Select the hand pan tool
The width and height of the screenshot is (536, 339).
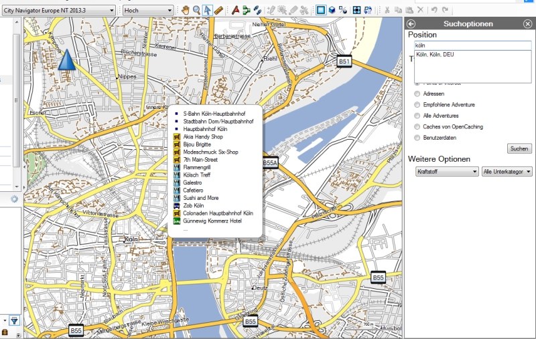click(x=186, y=10)
